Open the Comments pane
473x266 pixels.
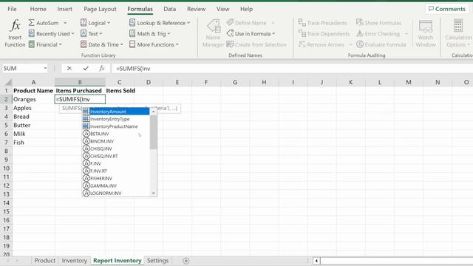coord(446,9)
